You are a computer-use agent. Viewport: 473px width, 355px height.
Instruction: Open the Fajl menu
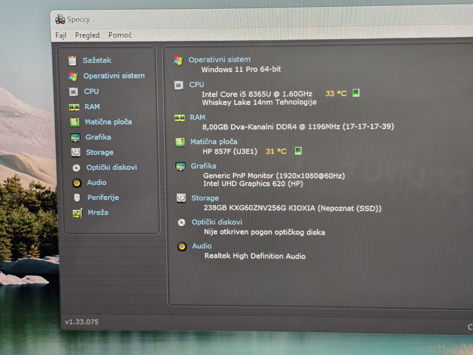pyautogui.click(x=61, y=35)
